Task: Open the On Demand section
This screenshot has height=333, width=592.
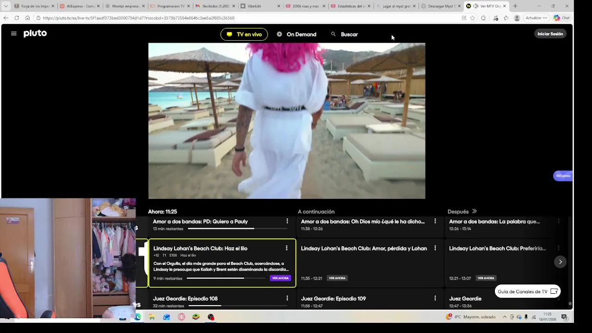Action: (x=296, y=34)
